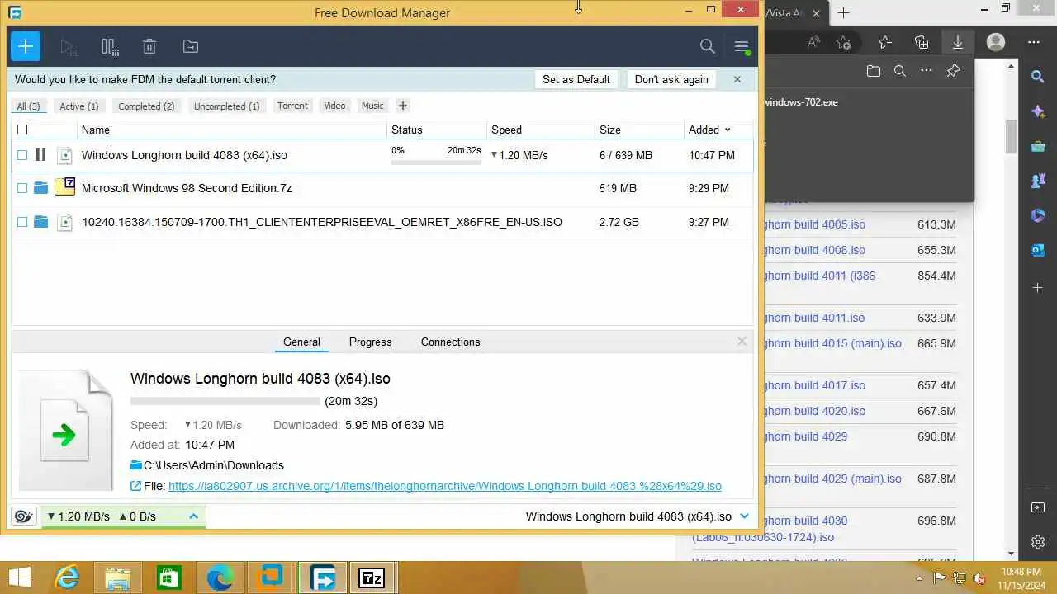Screen dimensions: 1057x594
Task: Open folder for 10240.16384 ISO file
Action: pos(40,222)
